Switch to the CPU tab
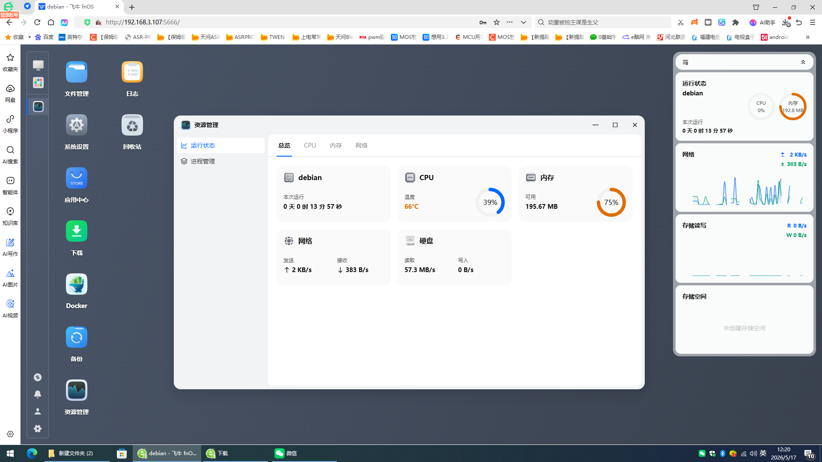 pos(310,145)
